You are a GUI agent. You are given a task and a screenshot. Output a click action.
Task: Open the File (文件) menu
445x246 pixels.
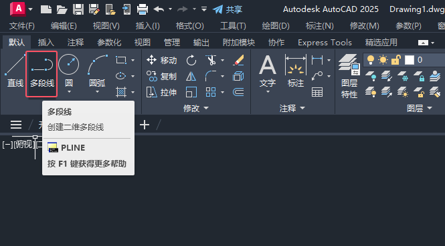point(21,26)
